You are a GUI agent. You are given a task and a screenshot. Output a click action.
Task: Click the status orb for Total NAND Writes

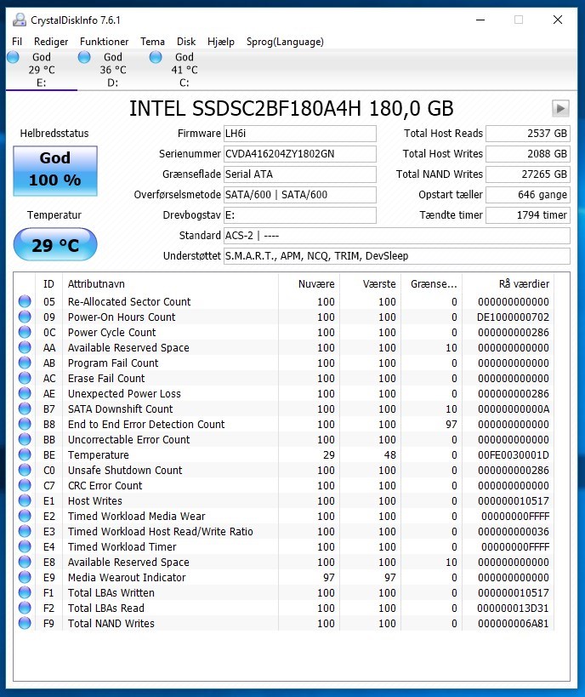click(25, 624)
